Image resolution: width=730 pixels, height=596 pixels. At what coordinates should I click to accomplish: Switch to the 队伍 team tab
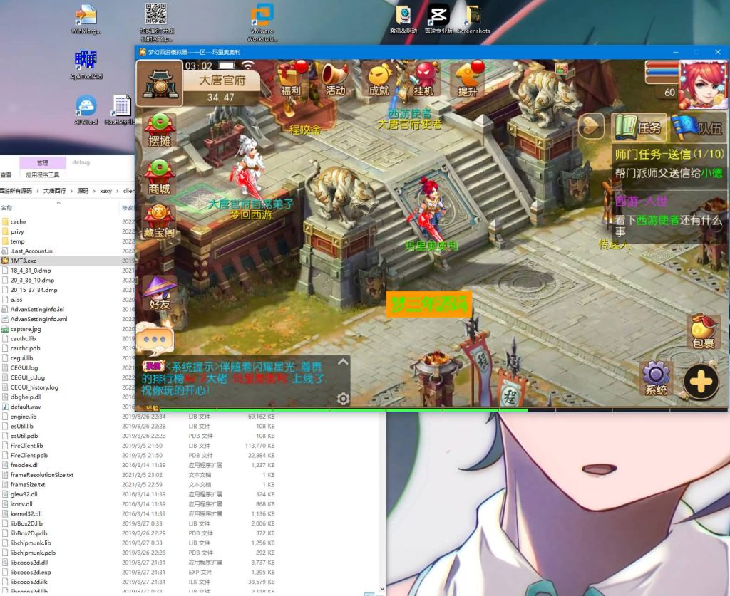tap(699, 127)
